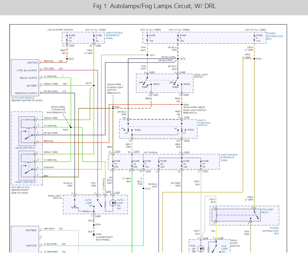This screenshot has width=308, height=263.
Task: Click the Fuse 8 30A symbol
Action: 178,38
